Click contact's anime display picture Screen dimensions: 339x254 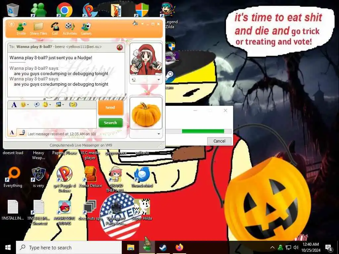(x=146, y=59)
